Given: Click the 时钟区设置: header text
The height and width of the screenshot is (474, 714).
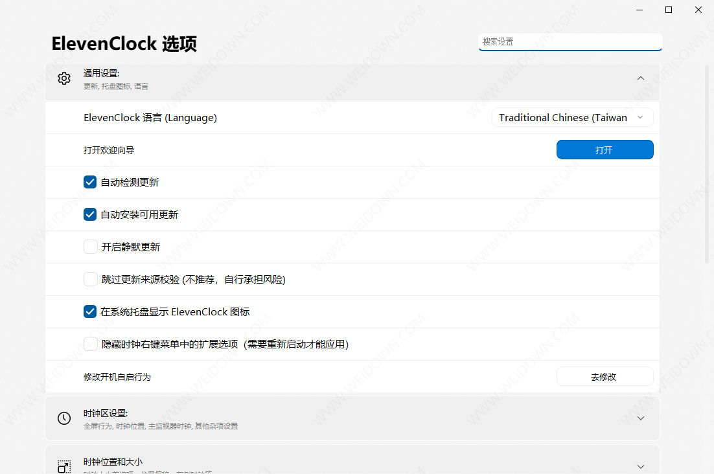Looking at the screenshot, I should pos(106,414).
